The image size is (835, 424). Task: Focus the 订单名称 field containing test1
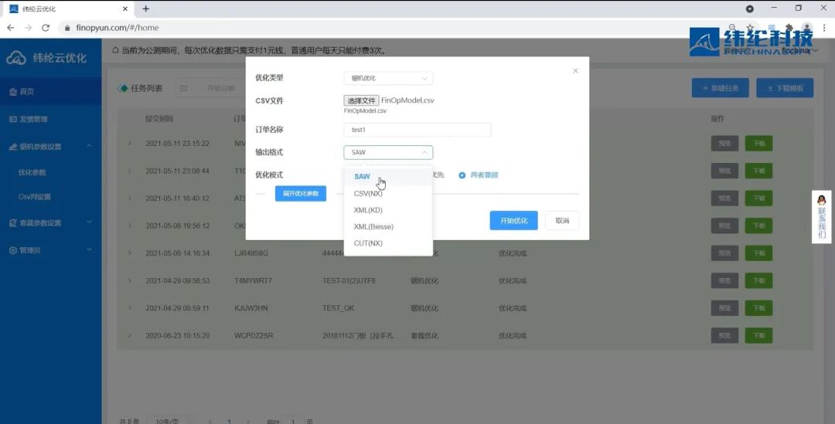417,130
